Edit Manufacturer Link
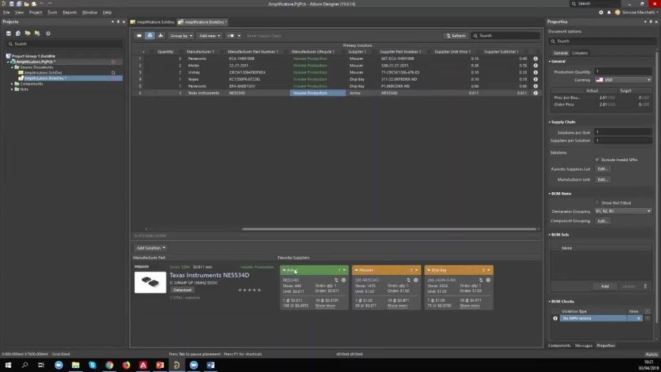The width and height of the screenshot is (661, 372). point(602,180)
